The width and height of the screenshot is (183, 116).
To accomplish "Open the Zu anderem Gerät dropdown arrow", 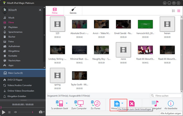I will (66, 103).
